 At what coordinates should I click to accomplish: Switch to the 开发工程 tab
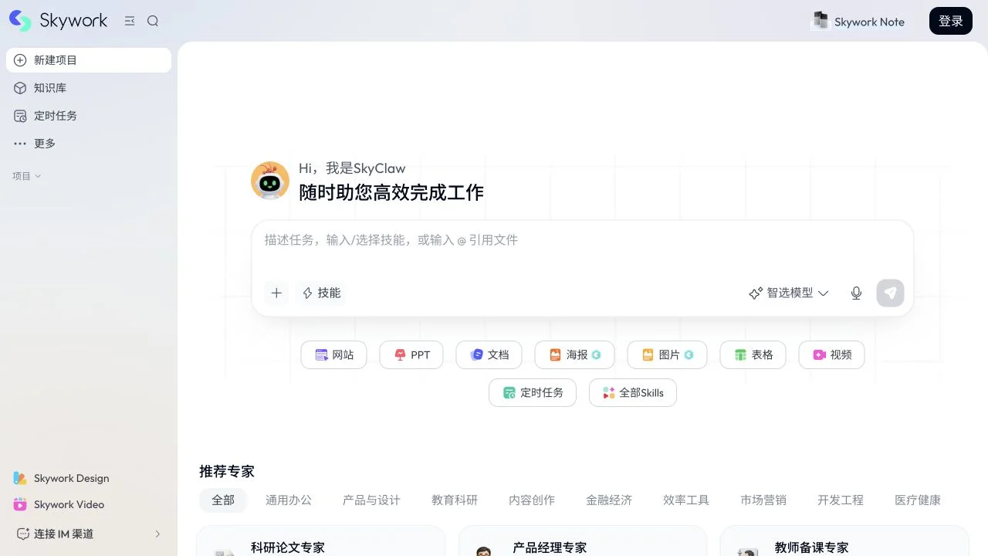coord(841,500)
